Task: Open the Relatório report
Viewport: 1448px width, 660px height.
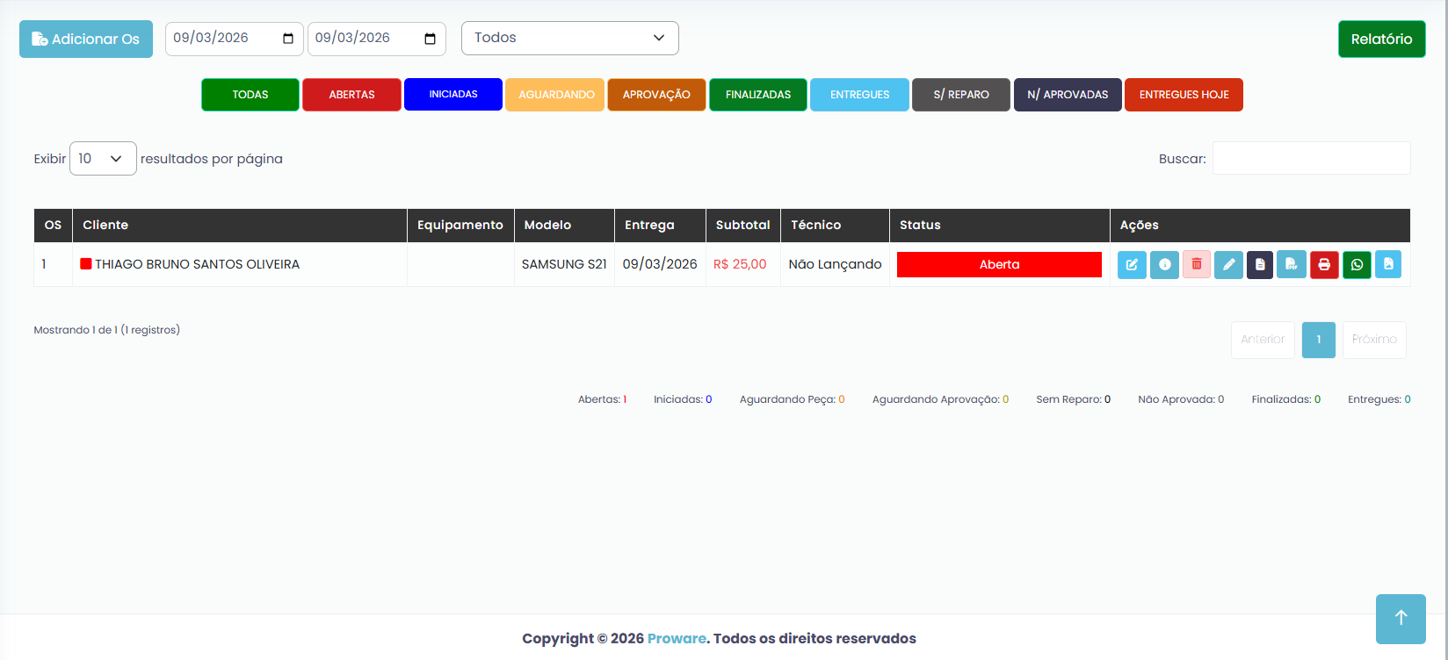Action: (x=1381, y=39)
